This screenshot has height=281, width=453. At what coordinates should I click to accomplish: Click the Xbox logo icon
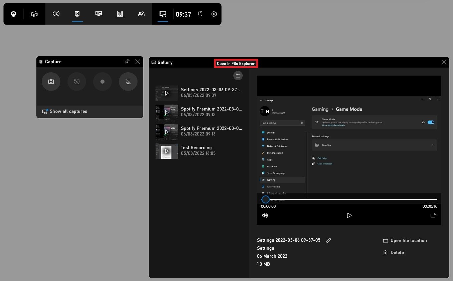click(x=13, y=14)
